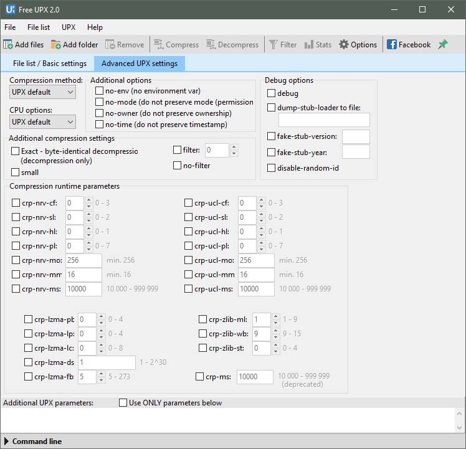
Task: Click the dump-stub-loader file path field
Action: point(323,120)
